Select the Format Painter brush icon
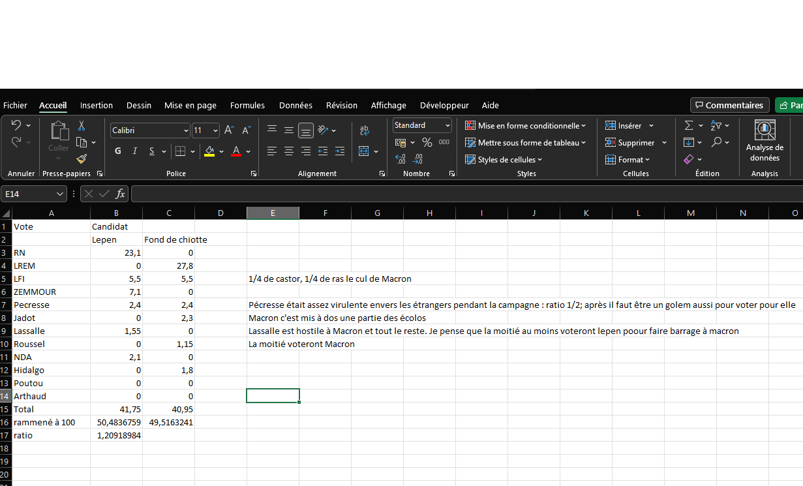Screen dimensions: 803x486 pyautogui.click(x=82, y=159)
